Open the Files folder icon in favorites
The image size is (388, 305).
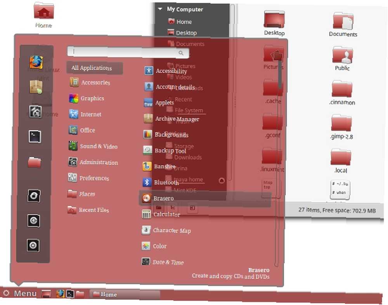(35, 162)
